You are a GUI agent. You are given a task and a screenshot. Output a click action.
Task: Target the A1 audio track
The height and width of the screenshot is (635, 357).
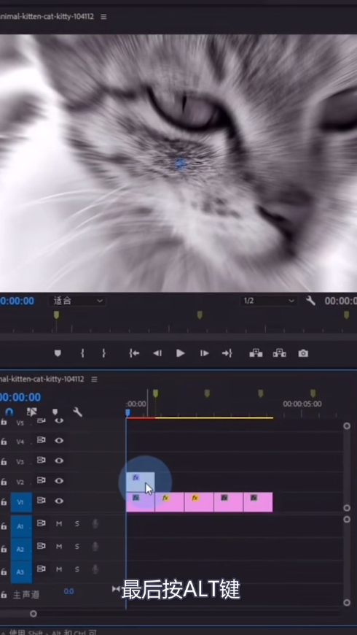[x=21, y=526]
